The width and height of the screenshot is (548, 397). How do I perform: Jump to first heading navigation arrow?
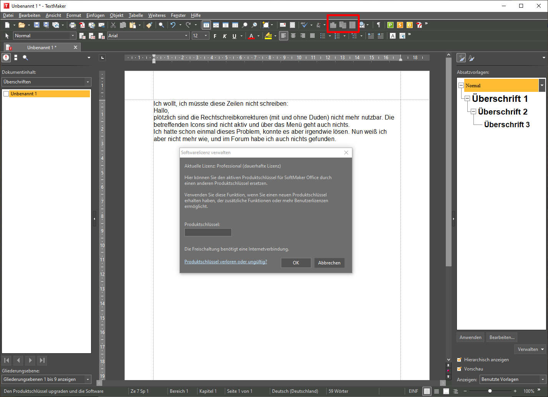(7, 360)
